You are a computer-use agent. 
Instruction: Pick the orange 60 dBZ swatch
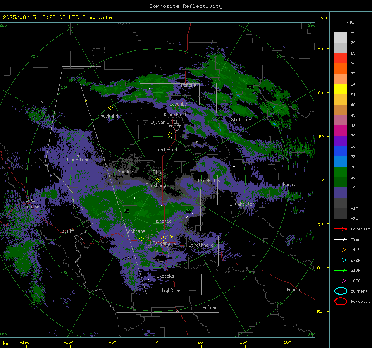pos(341,69)
